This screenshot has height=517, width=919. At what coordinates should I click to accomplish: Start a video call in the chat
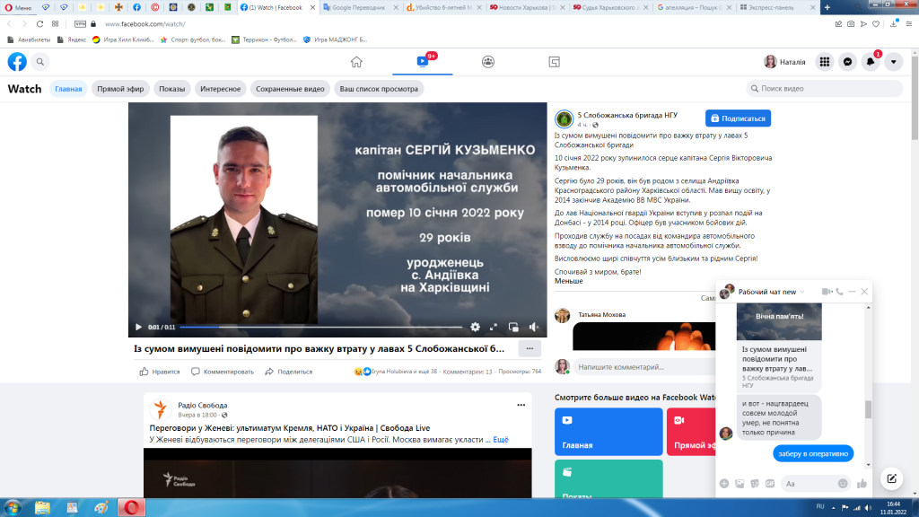[x=827, y=292]
